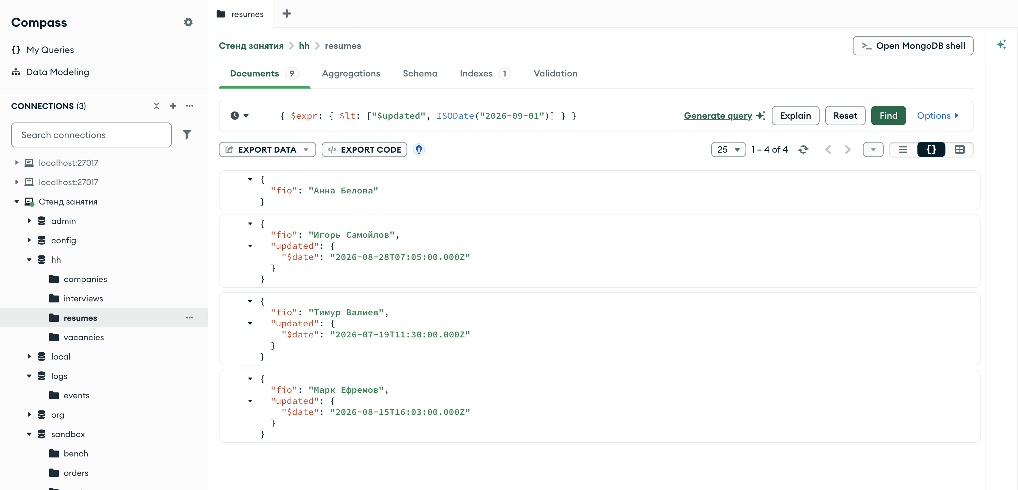Image resolution: width=1018 pixels, height=490 pixels.
Task: Click the Explain button
Action: [x=795, y=116]
